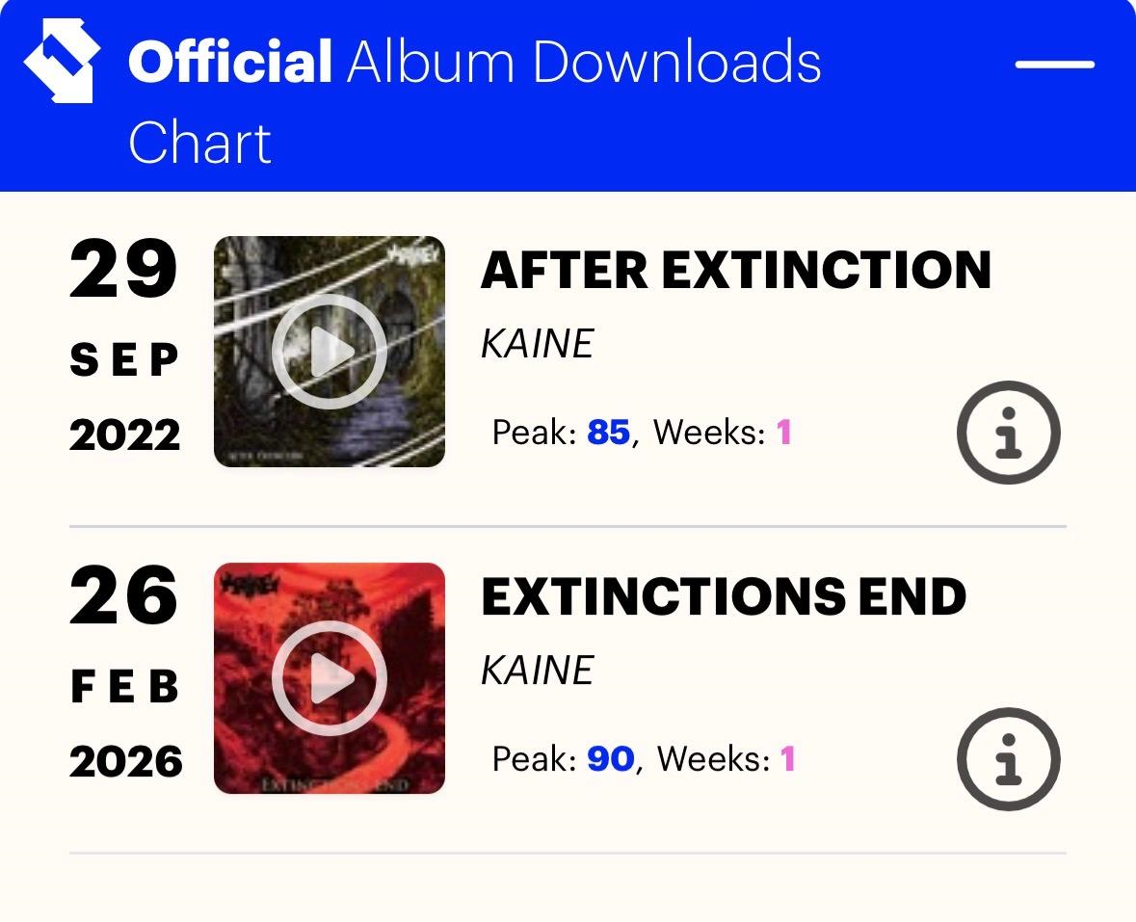
Task: Click the Weeks count for Extinctions End
Action: pyautogui.click(x=788, y=759)
